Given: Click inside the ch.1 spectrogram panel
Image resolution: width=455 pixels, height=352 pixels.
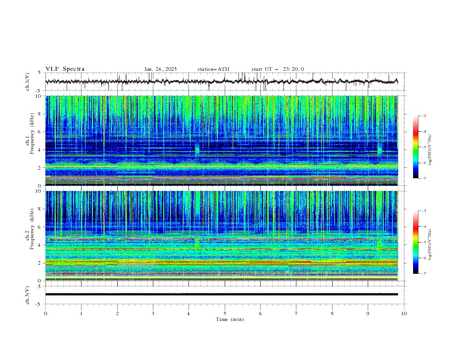Looking at the screenshot, I should point(221,140).
